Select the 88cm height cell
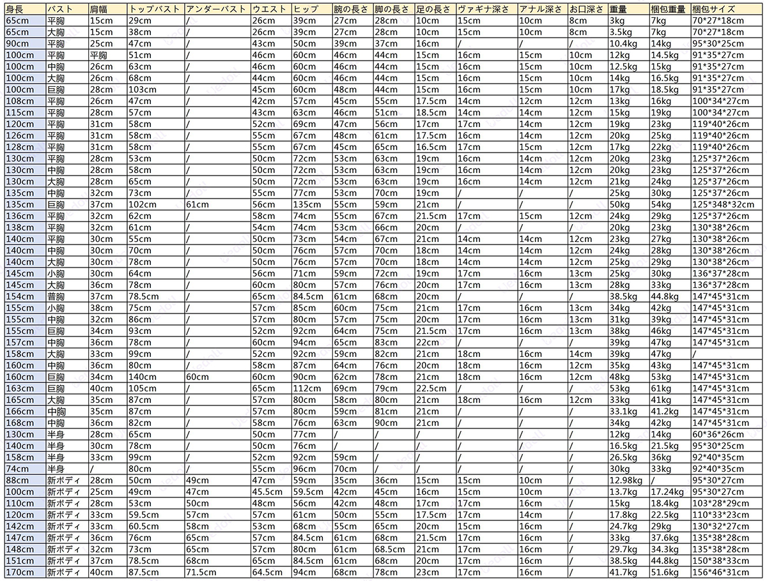767x581 pixels. (x=25, y=480)
